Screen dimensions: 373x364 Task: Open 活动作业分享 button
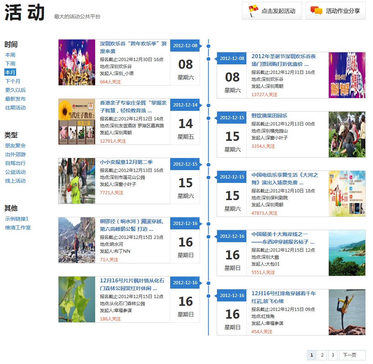point(336,11)
